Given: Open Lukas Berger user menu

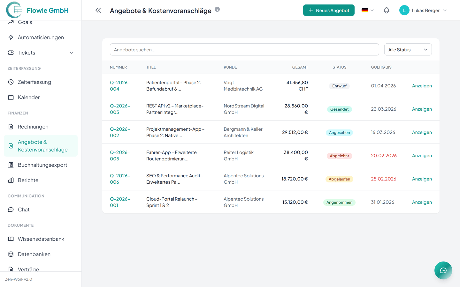Looking at the screenshot, I should click(x=423, y=11).
